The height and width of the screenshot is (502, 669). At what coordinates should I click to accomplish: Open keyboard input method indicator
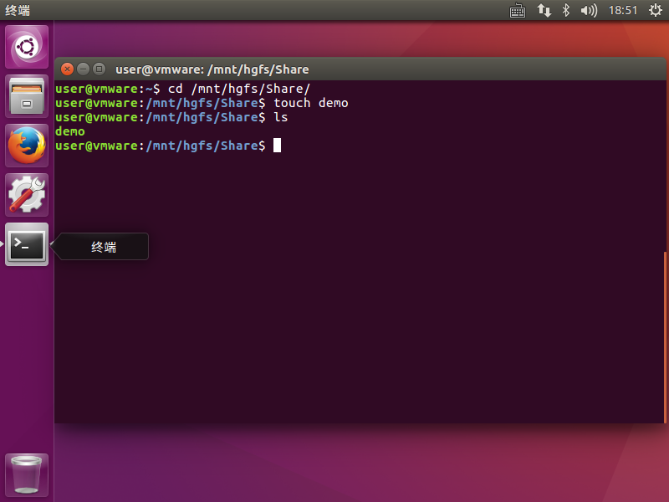point(518,11)
